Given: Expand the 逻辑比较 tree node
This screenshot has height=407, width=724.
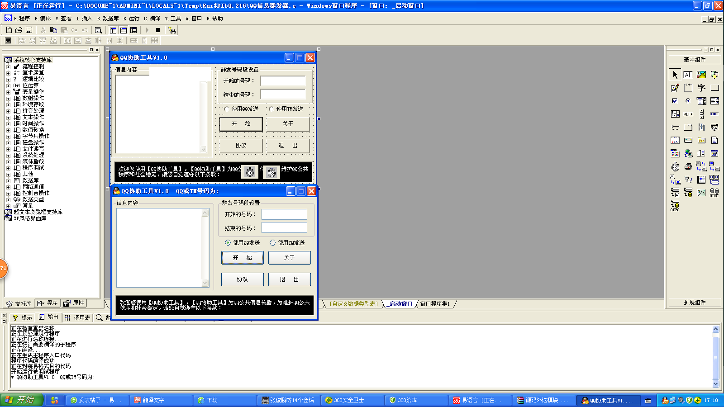Looking at the screenshot, I should pos(8,79).
